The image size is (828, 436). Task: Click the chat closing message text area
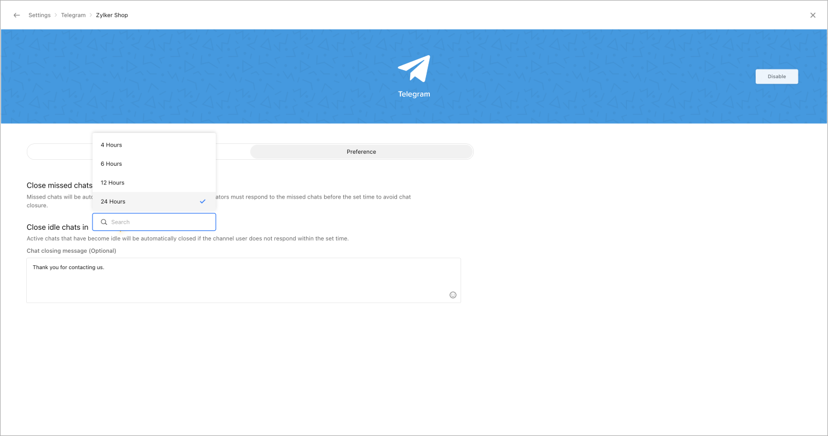tap(244, 280)
